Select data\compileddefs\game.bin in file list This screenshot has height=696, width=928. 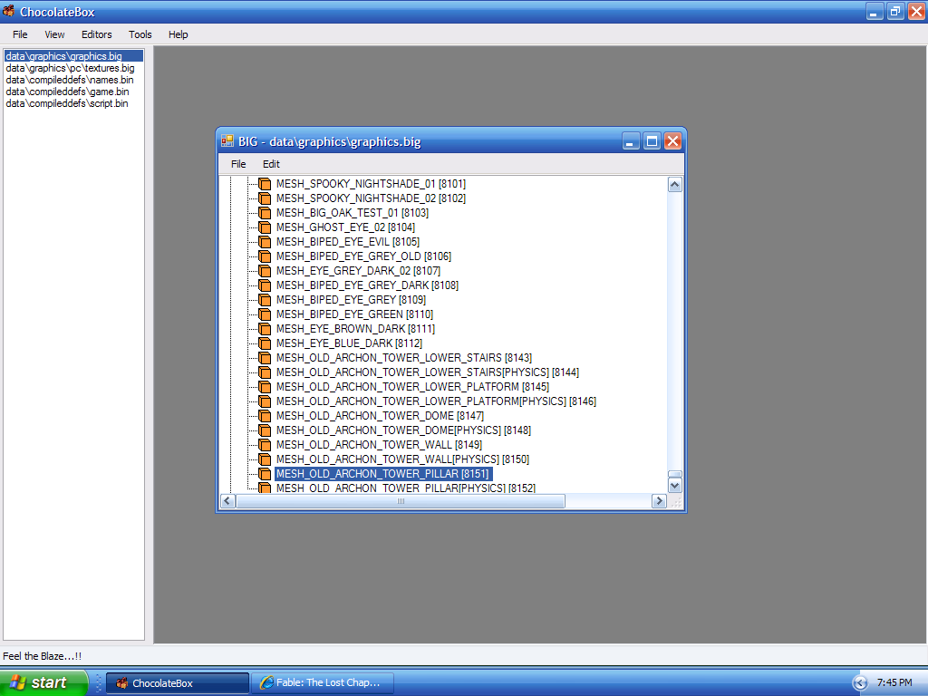(x=67, y=92)
